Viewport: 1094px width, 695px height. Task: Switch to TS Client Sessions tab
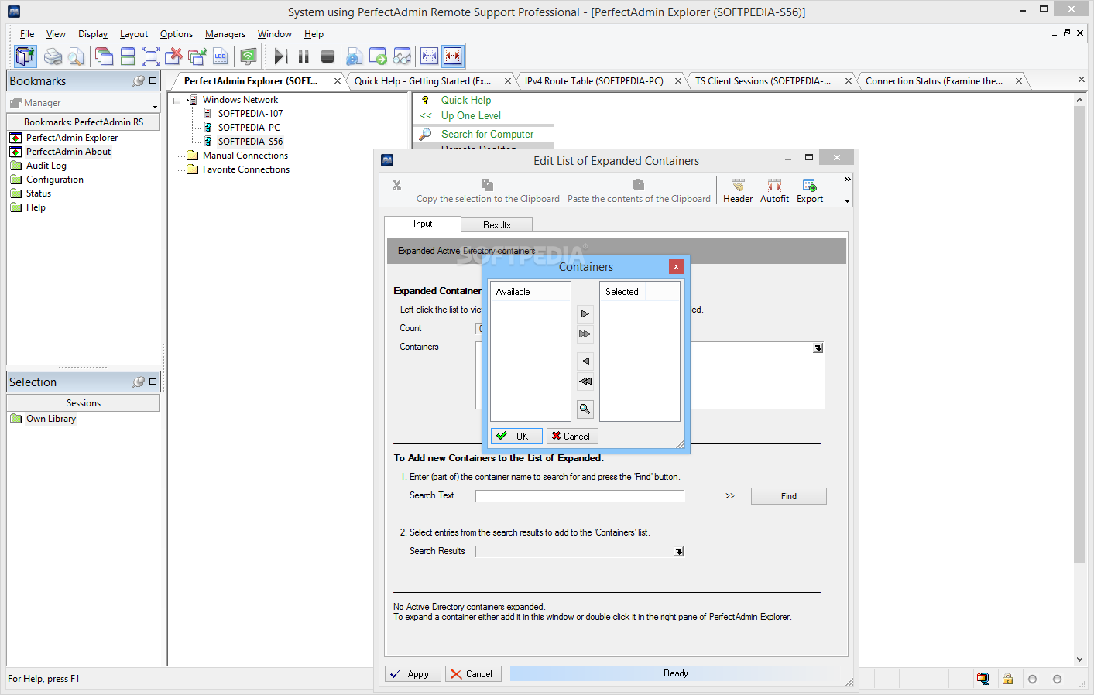tap(763, 81)
